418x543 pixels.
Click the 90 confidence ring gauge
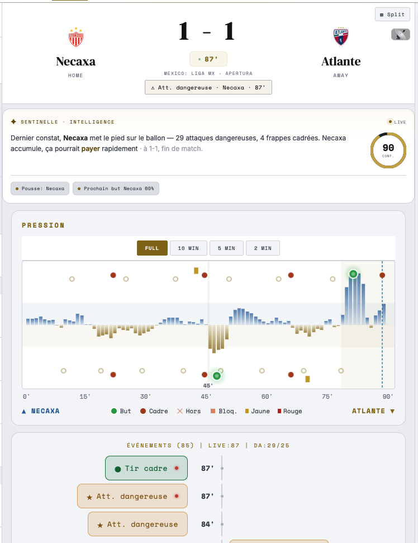point(388,150)
